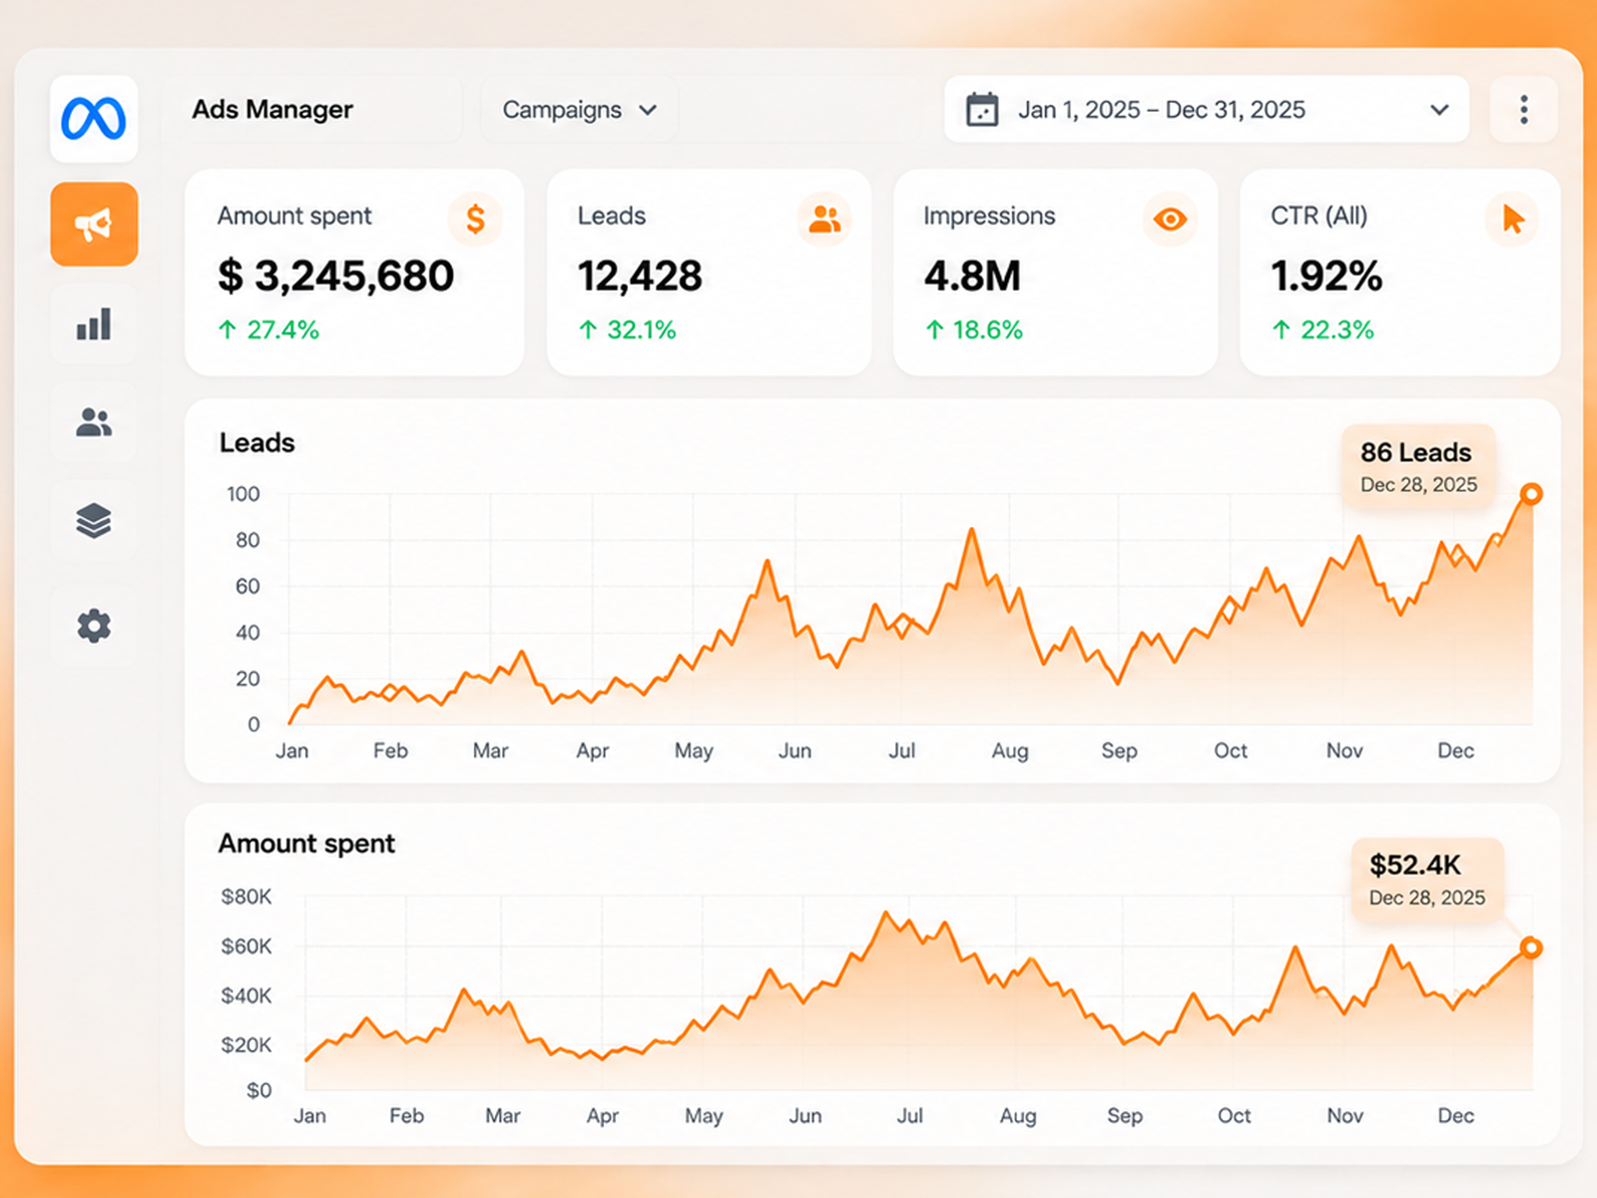Click the eye icon on Impressions card
This screenshot has height=1198, width=1597.
[1170, 219]
